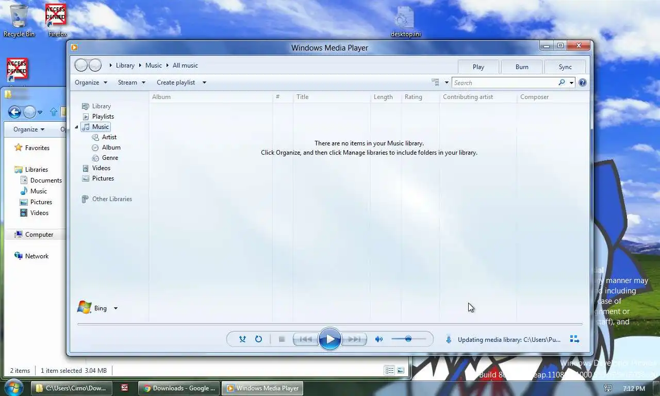Click the Media Player forward navigation button

pyautogui.click(x=95, y=65)
